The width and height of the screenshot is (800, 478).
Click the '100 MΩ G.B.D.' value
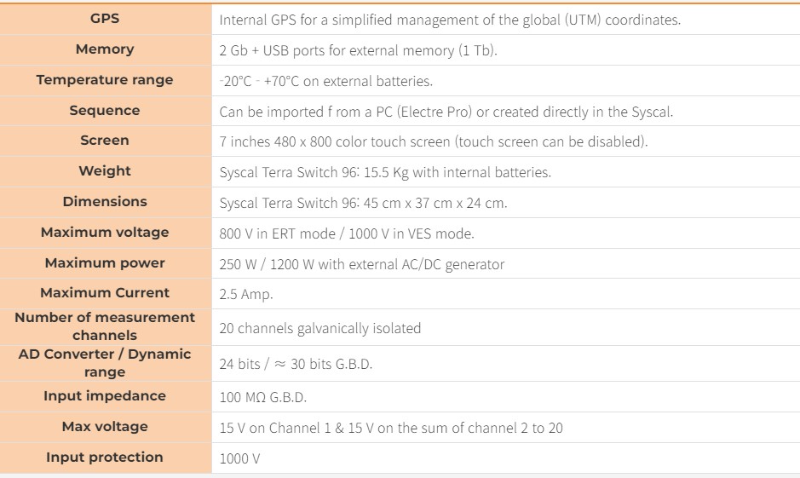pos(262,397)
